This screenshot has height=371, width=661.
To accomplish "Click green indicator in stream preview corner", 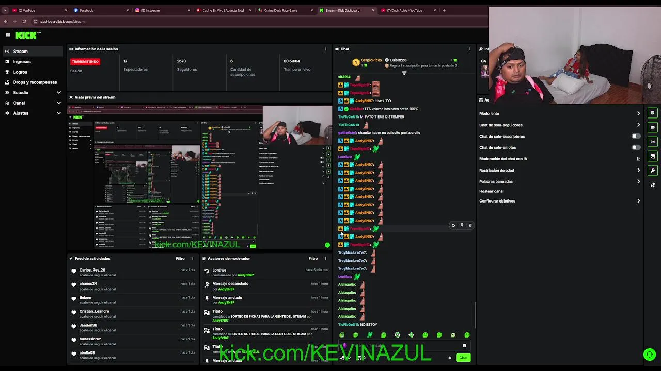I will pyautogui.click(x=327, y=245).
